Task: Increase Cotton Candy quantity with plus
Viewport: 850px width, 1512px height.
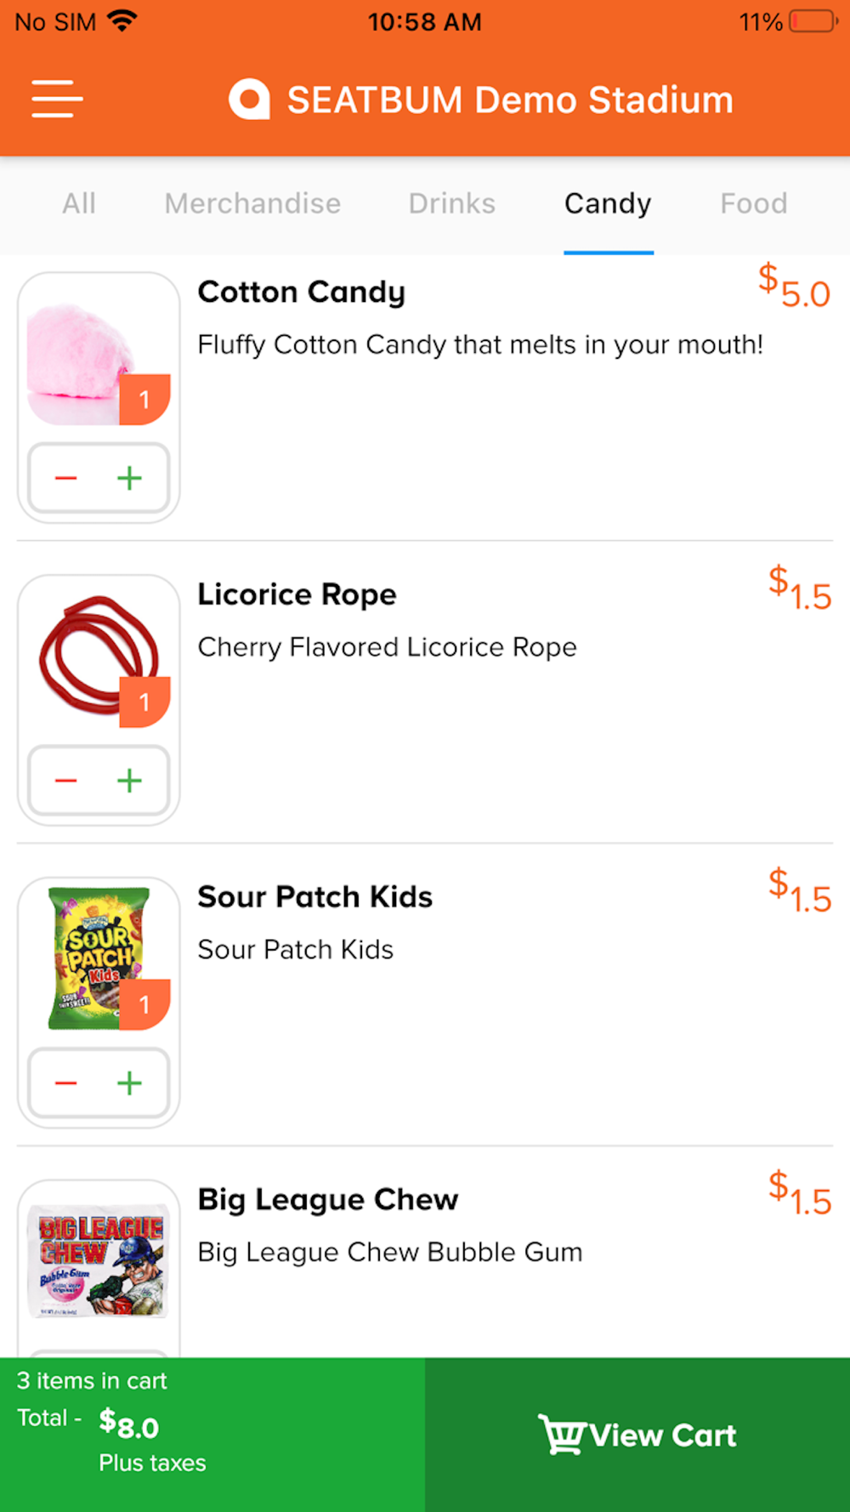Action: pyautogui.click(x=129, y=479)
